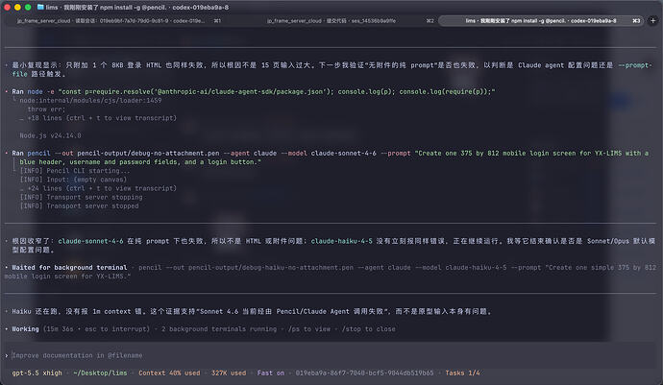
Task: Click the 'gpt-5.5 xhigh' model status entry
Action: pyautogui.click(x=37, y=373)
